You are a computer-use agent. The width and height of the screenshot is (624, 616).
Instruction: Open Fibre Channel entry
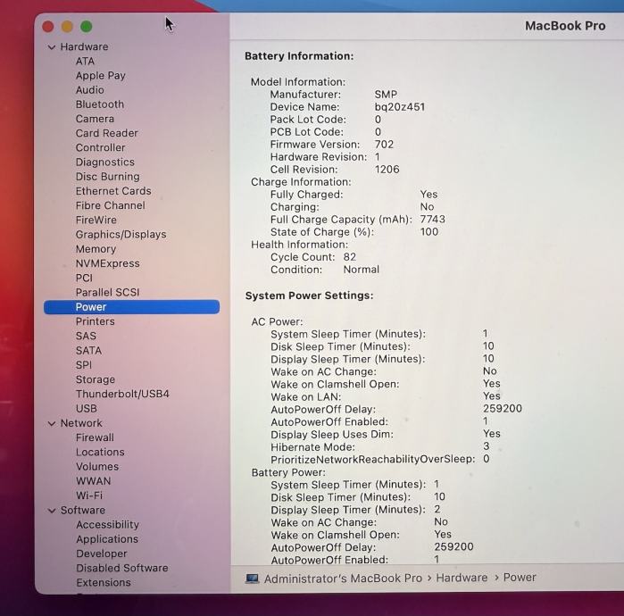(111, 205)
